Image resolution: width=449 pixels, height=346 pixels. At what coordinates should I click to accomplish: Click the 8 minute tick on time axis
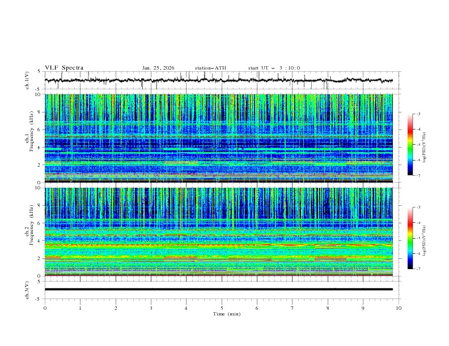328,308
